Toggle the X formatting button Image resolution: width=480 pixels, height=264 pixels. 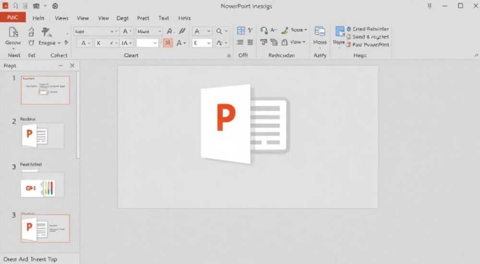pyautogui.click(x=98, y=43)
